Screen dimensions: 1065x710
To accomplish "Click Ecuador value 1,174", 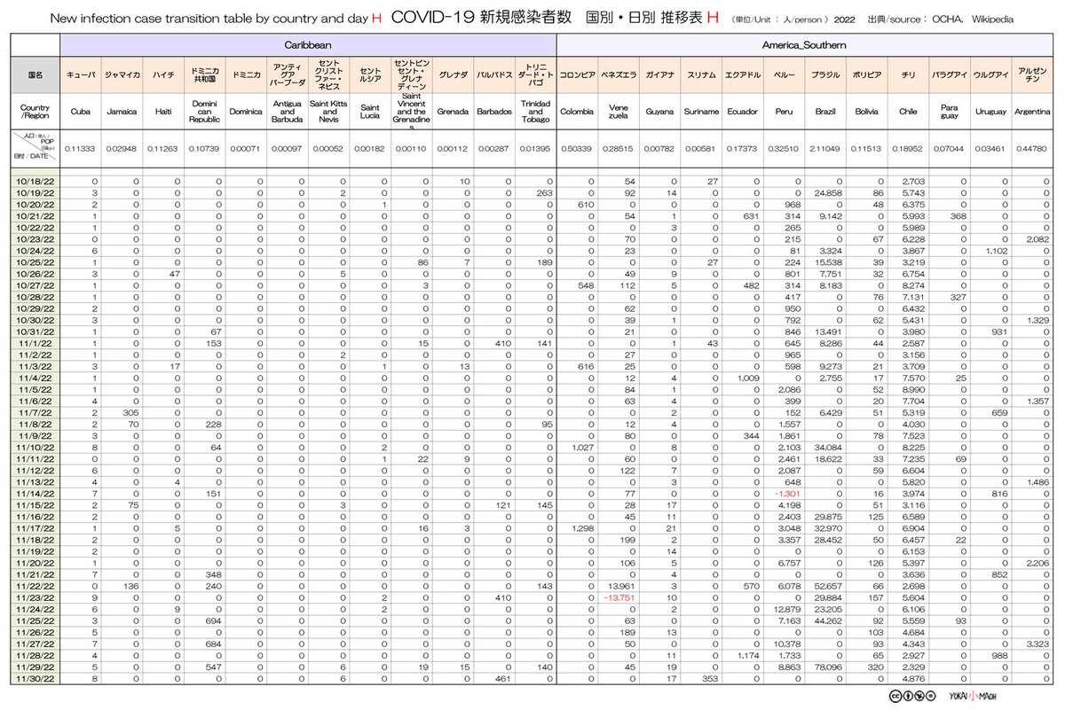I will [747, 654].
